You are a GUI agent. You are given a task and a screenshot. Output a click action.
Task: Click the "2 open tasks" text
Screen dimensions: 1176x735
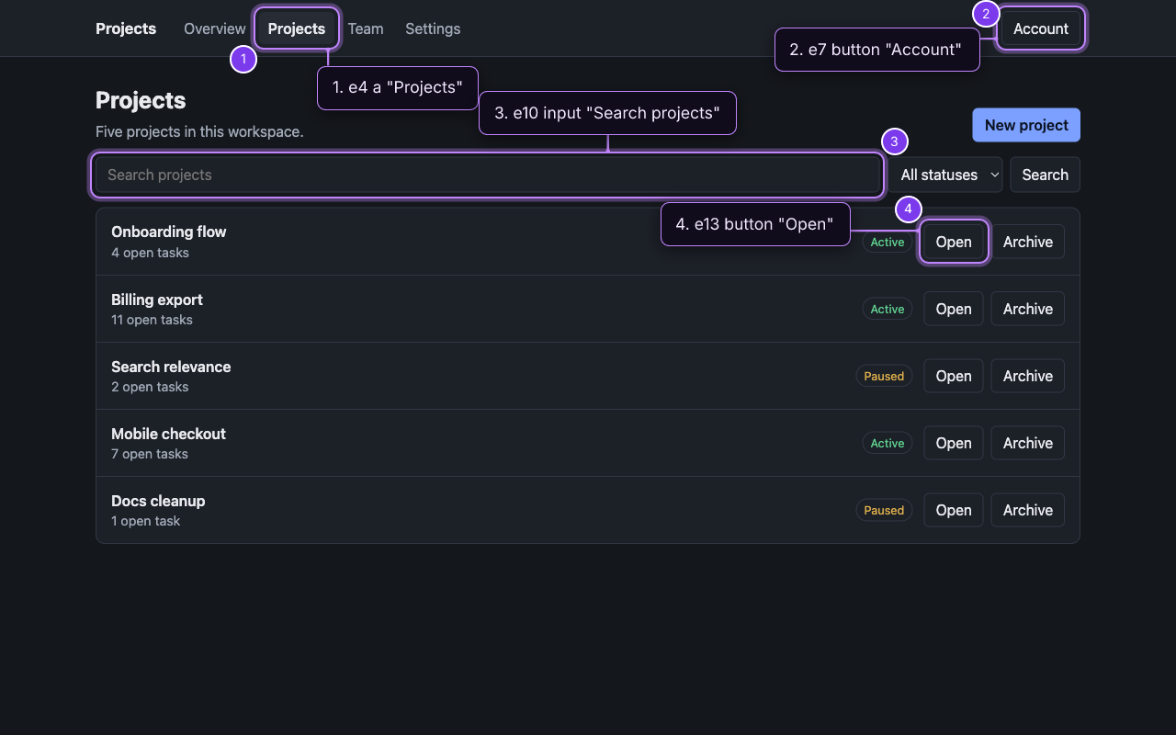150,387
